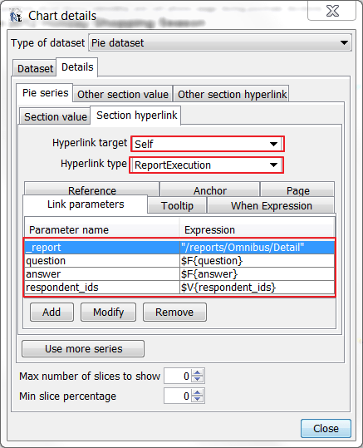Viewport: 363px width, 448px height.
Task: Close the dialog with the X icon
Action: pos(331,12)
